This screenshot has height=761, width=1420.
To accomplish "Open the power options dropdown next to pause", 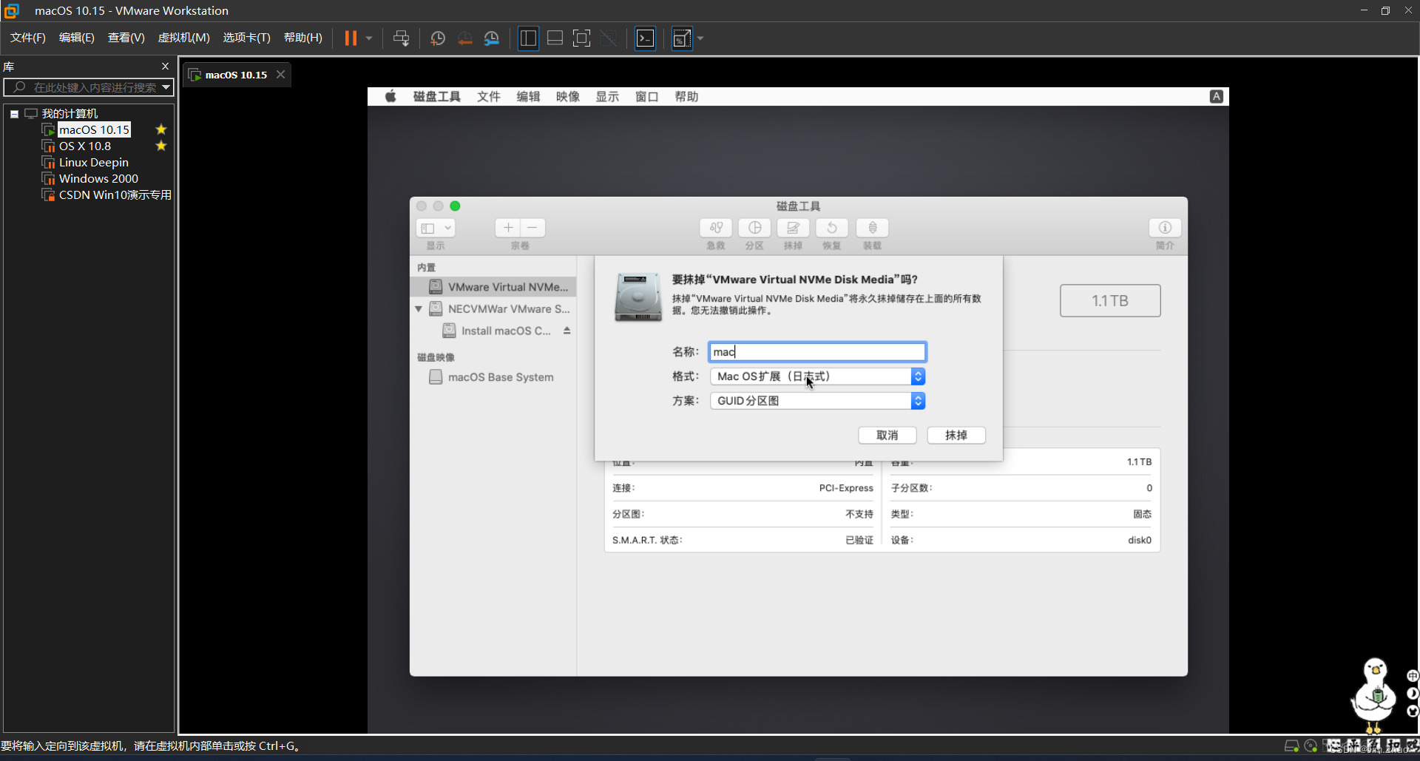I will (368, 38).
